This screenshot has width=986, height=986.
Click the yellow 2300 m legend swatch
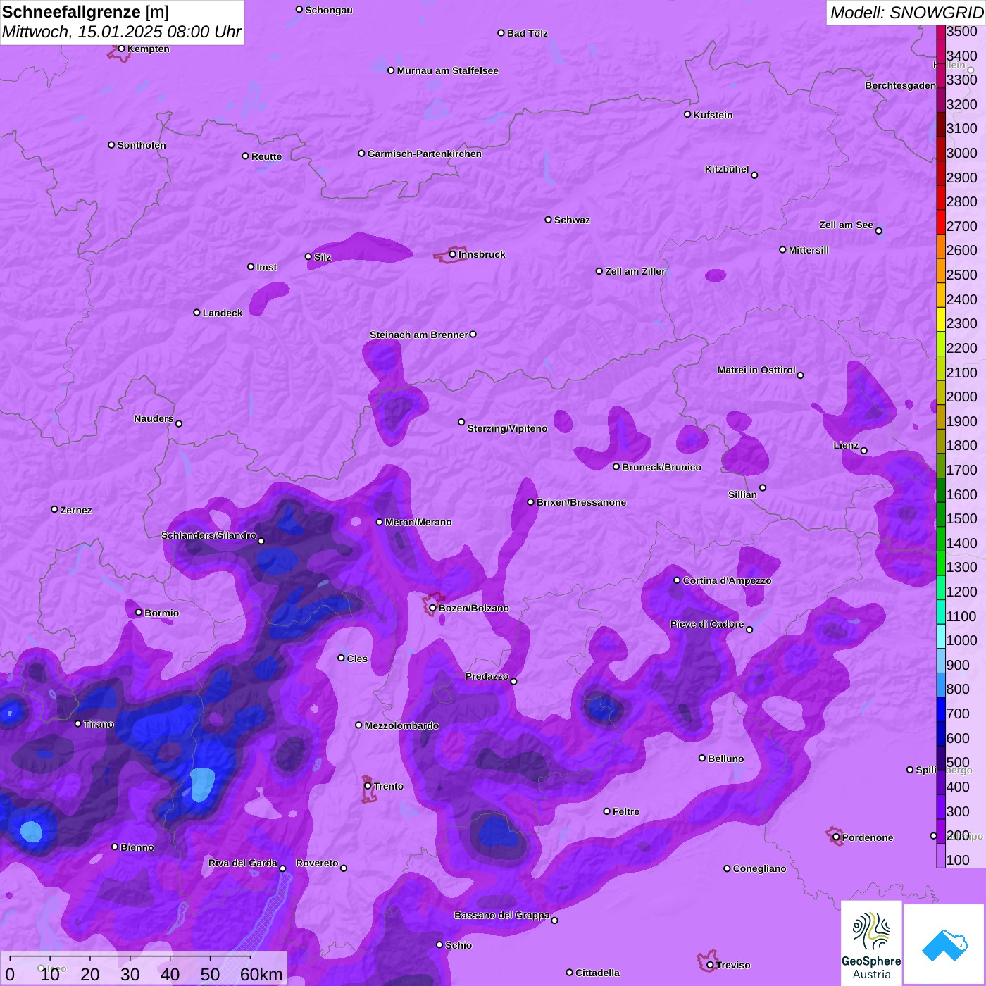[x=941, y=319]
